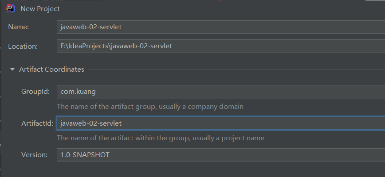
Task: Focus the Location path field
Action: 221,46
